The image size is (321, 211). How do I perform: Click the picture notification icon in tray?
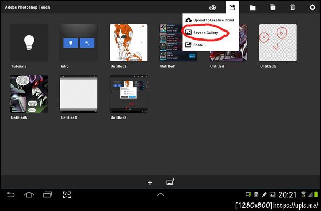click(x=272, y=194)
